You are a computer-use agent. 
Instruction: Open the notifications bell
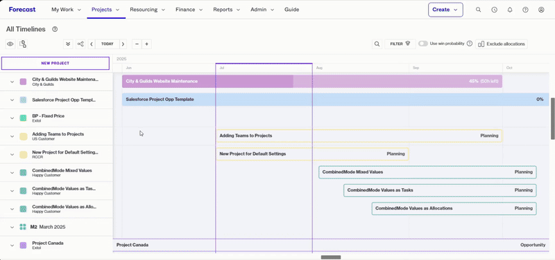pyautogui.click(x=510, y=10)
